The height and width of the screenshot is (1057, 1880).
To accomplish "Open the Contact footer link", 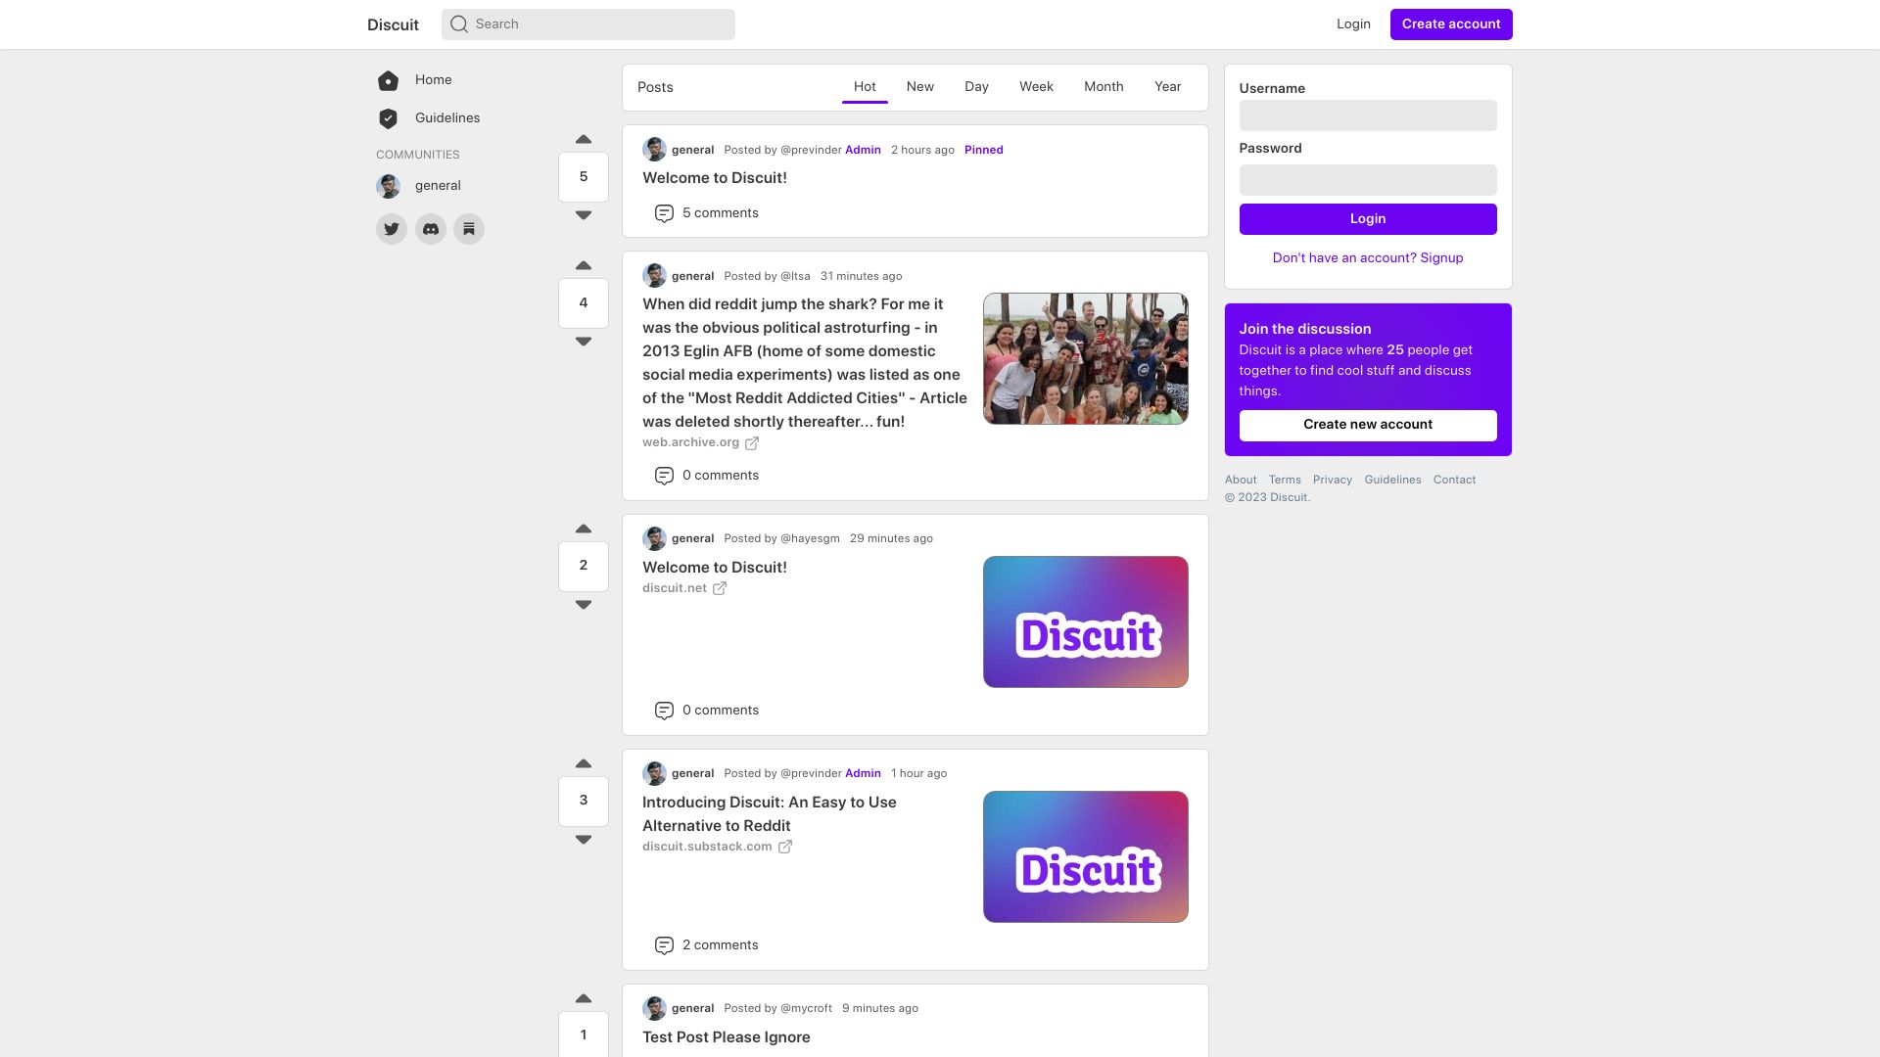I will (x=1454, y=480).
